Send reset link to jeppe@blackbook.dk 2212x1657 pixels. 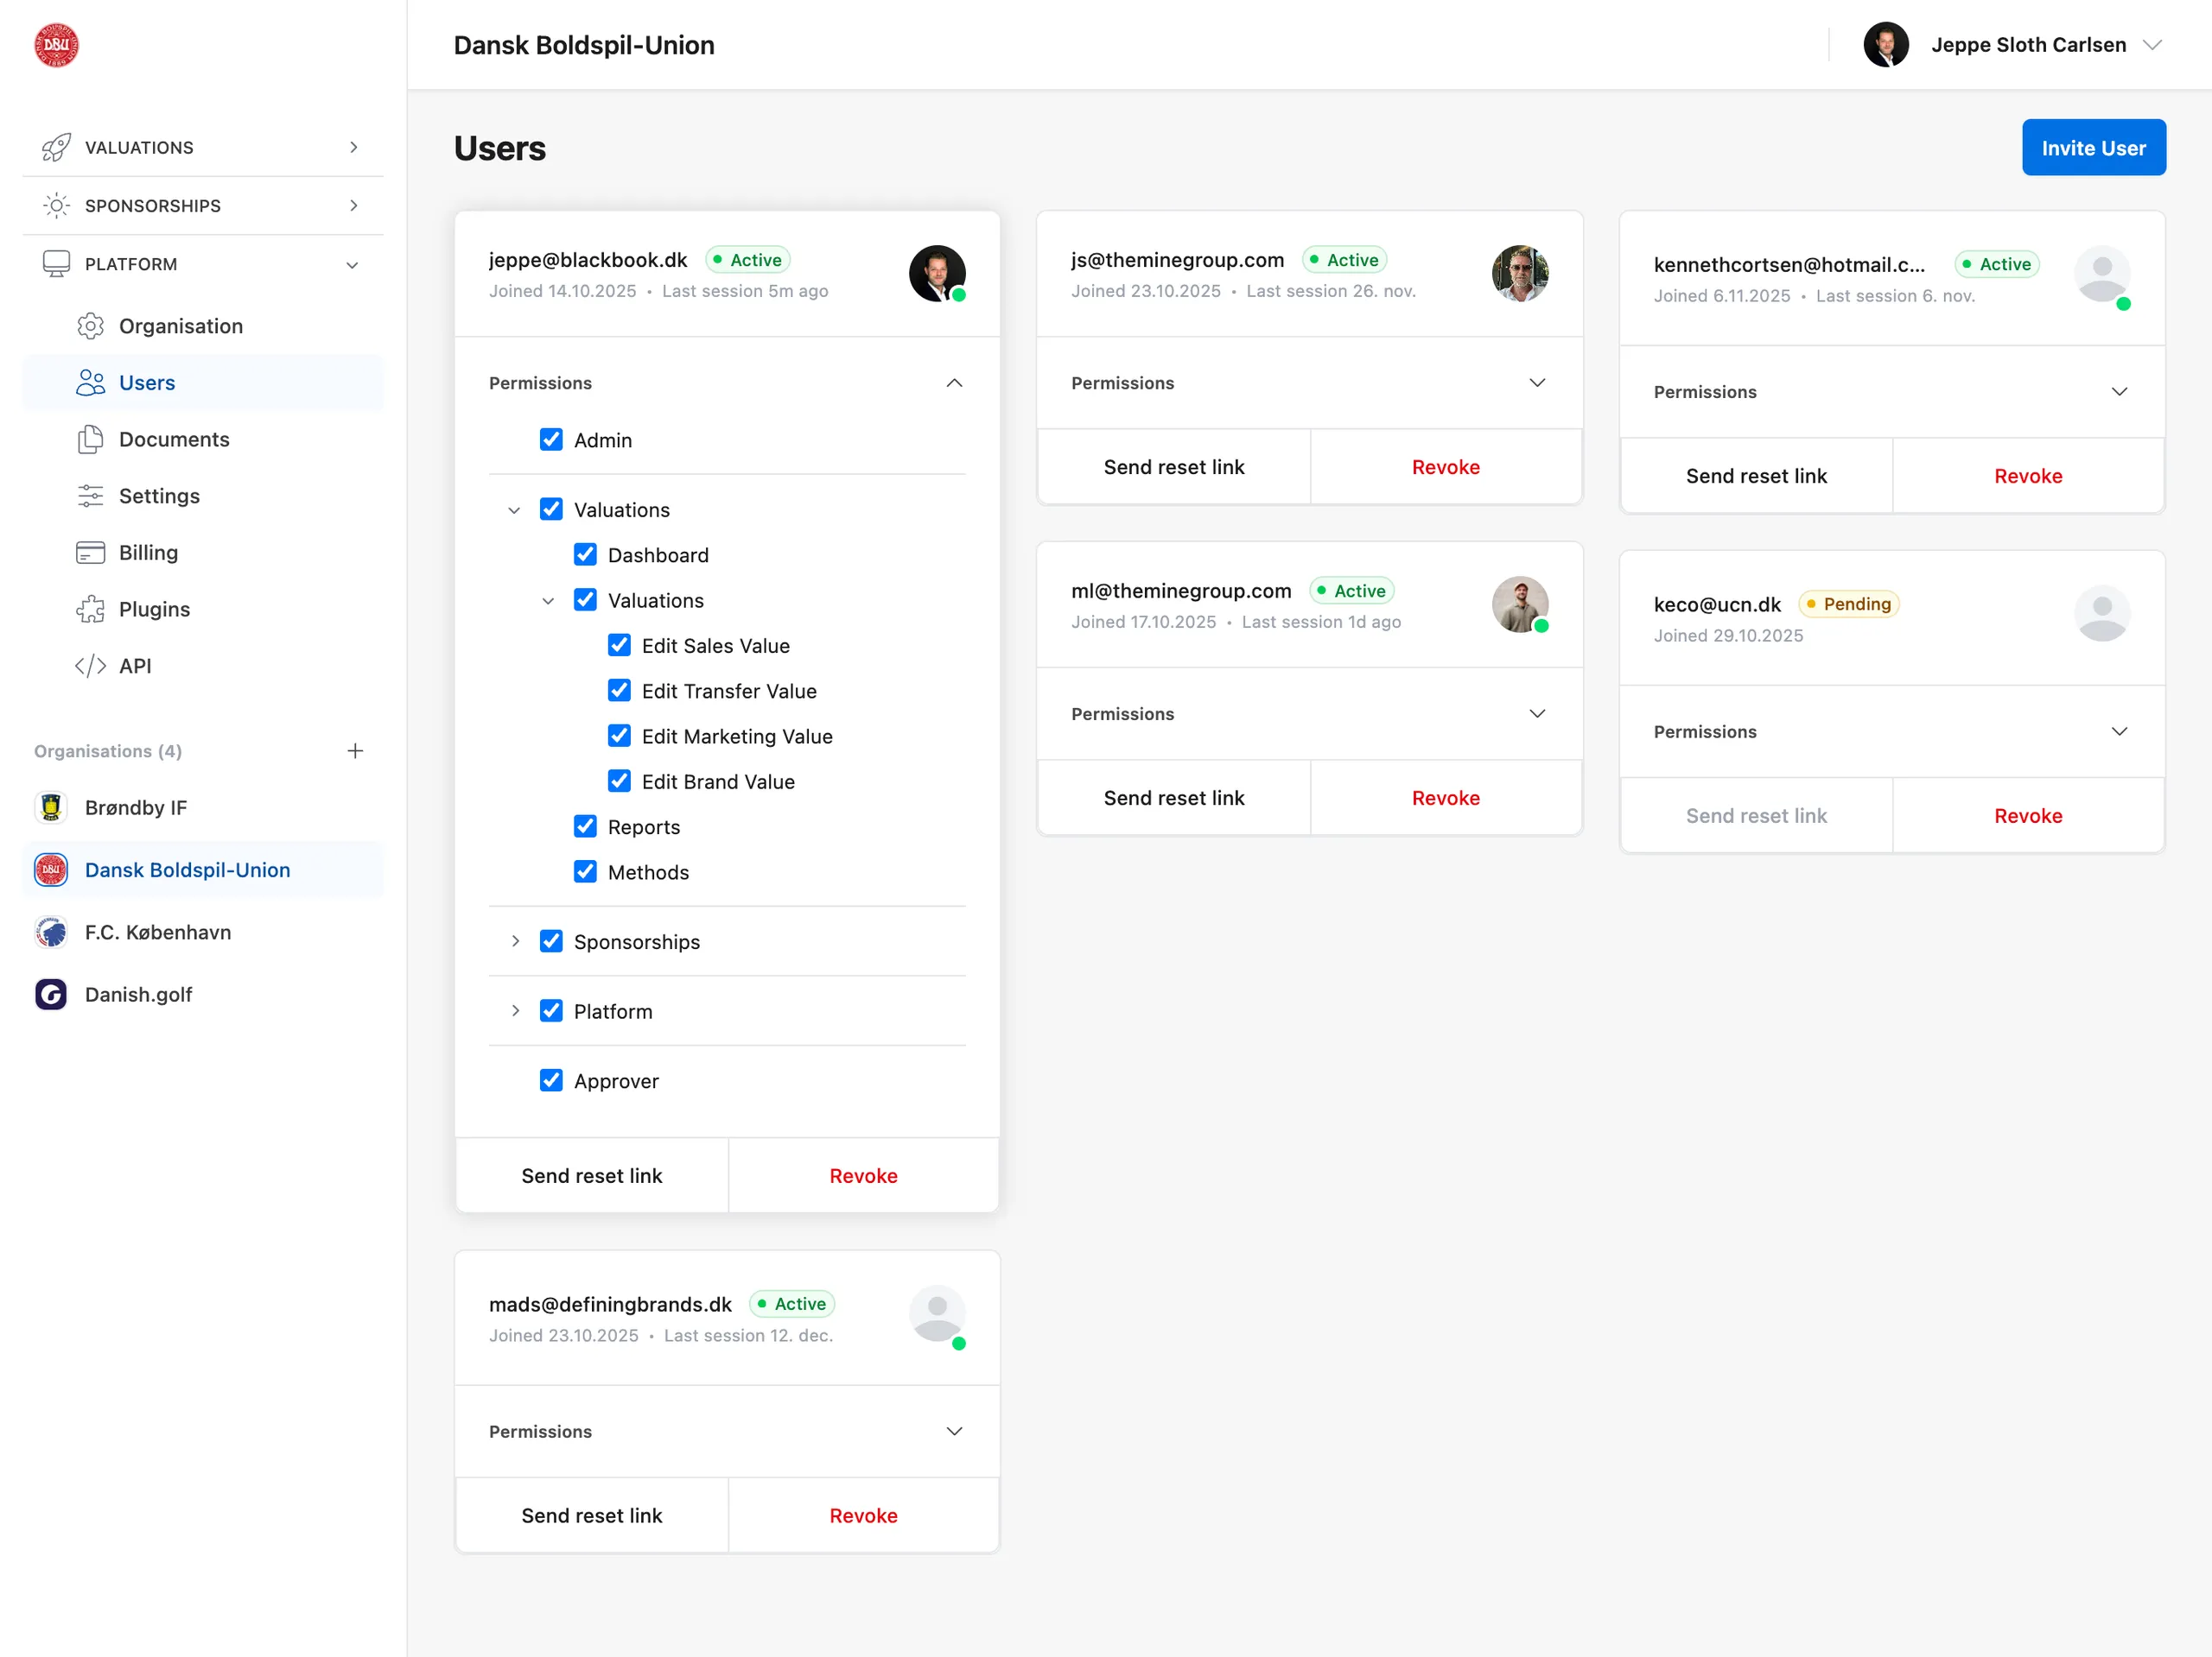[592, 1175]
